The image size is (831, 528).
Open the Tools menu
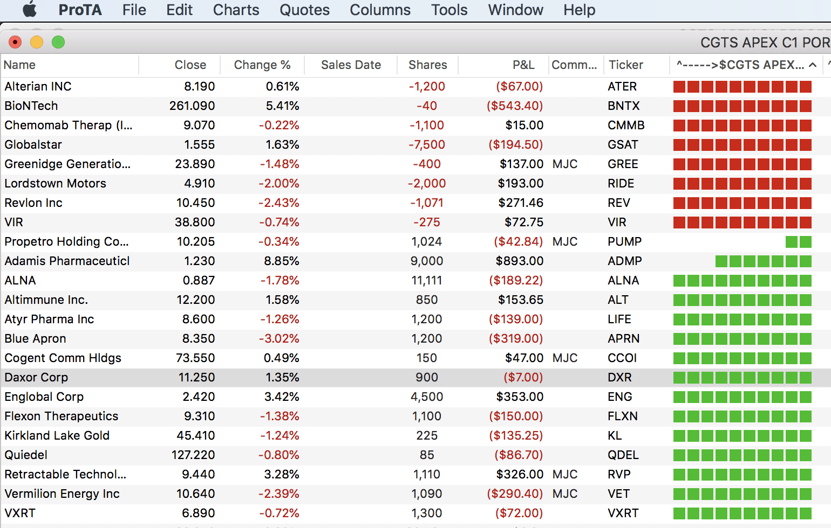click(x=449, y=10)
